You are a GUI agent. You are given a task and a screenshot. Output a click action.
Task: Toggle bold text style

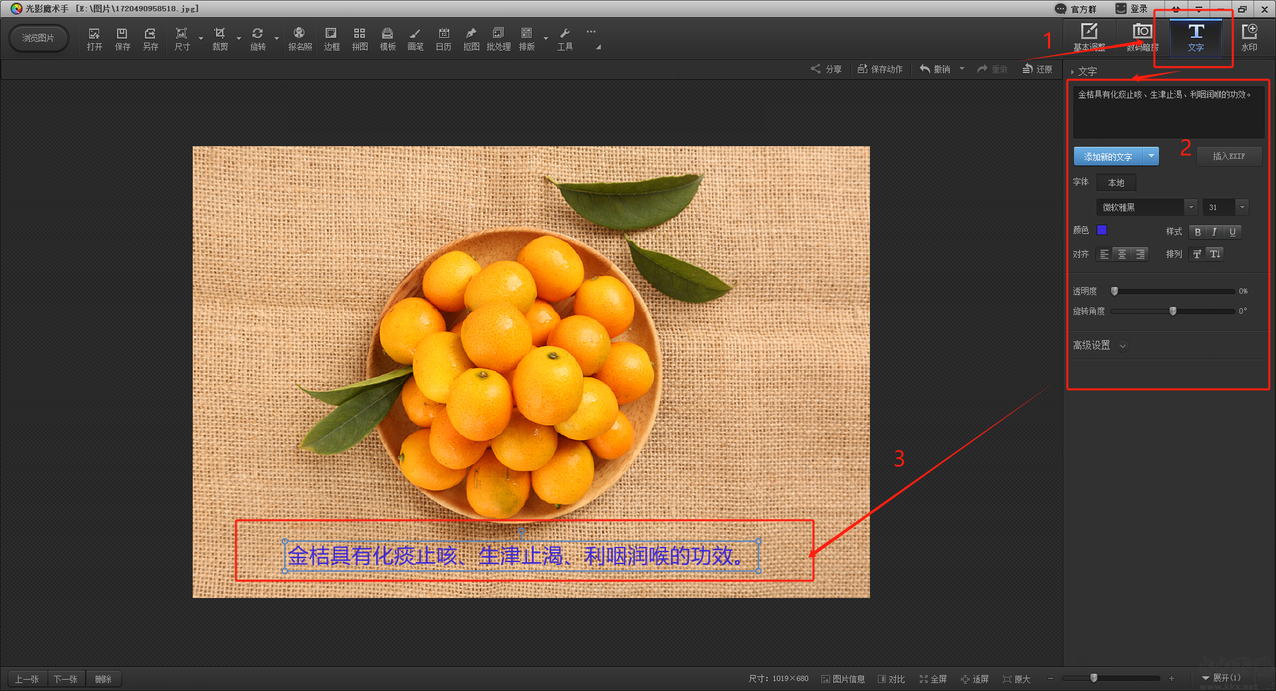[x=1198, y=232]
